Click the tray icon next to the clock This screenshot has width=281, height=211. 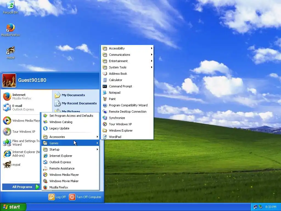[261, 207]
